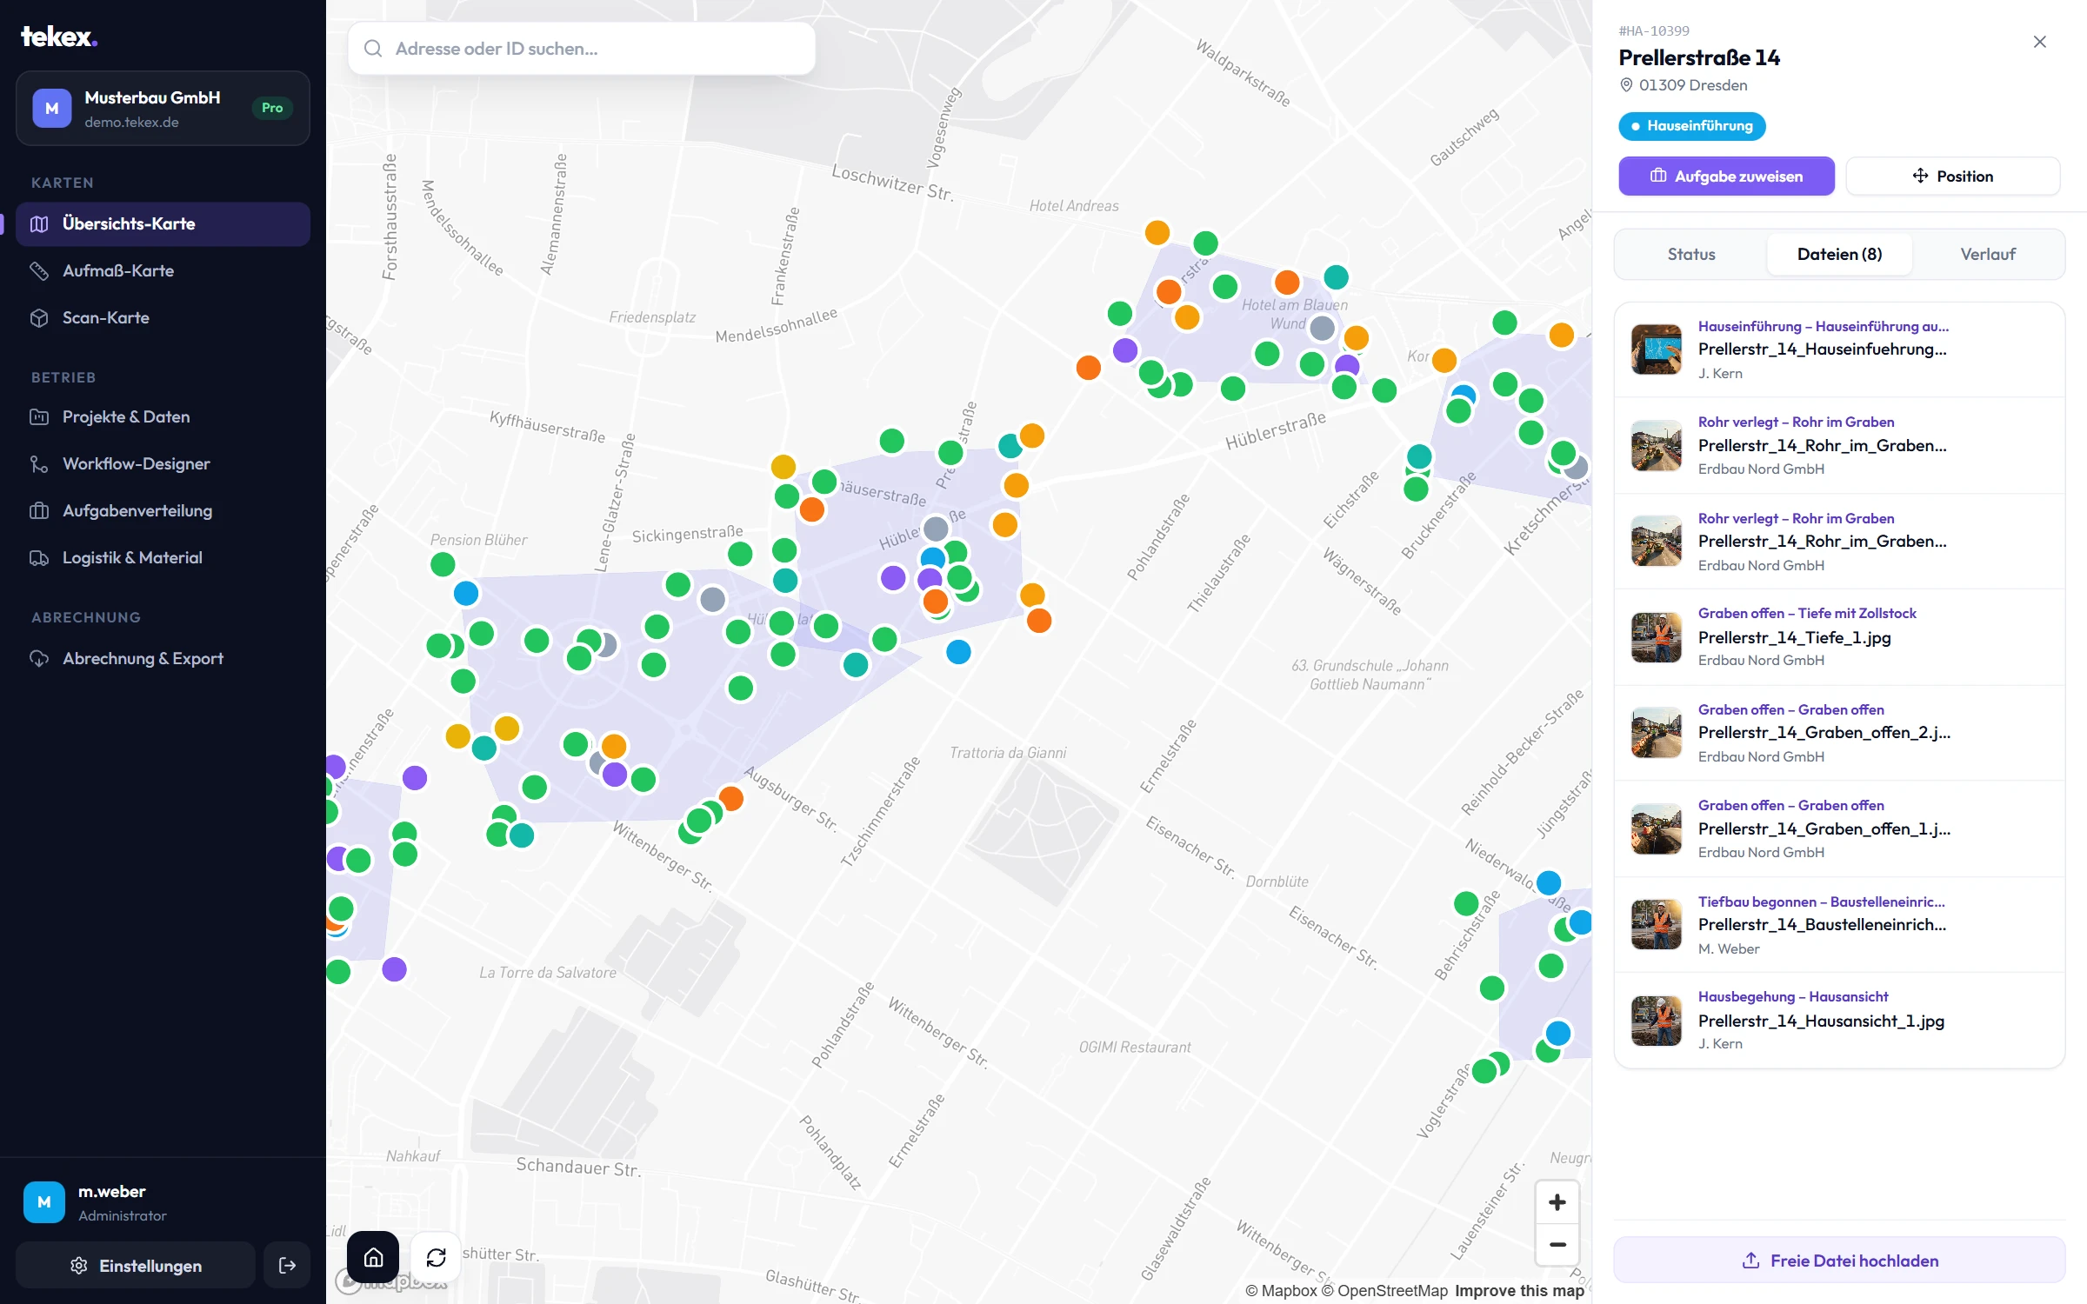2087x1304 pixels.
Task: Click the Projekte & Daten folder icon
Action: (39, 416)
